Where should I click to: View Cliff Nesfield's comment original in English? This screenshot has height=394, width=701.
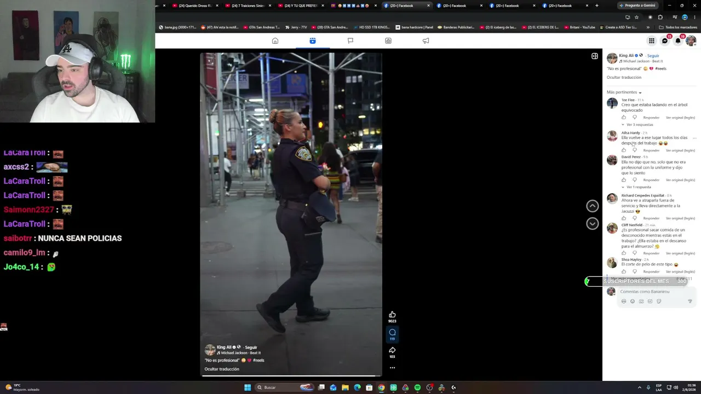[680, 253]
